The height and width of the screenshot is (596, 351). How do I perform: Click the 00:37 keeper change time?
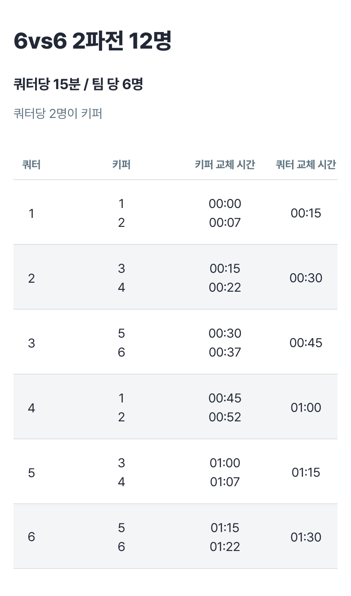[225, 352]
